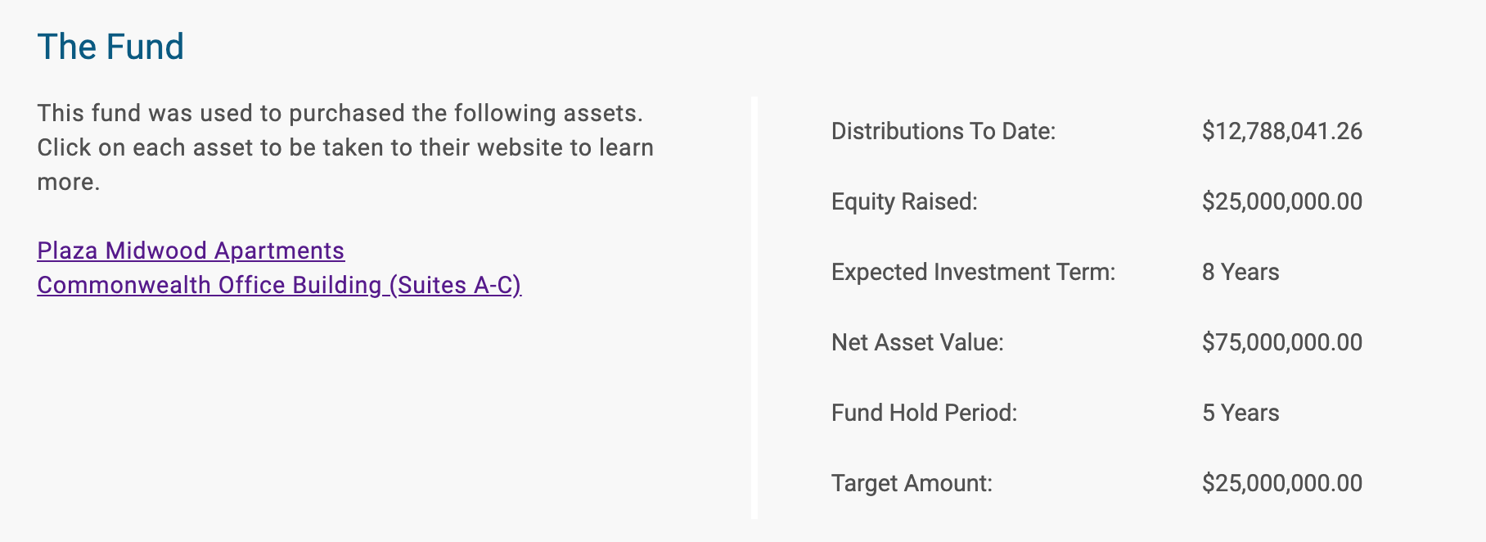The width and height of the screenshot is (1486, 542).
Task: Select the "8 Years" term value
Action: pyautogui.click(x=1240, y=272)
